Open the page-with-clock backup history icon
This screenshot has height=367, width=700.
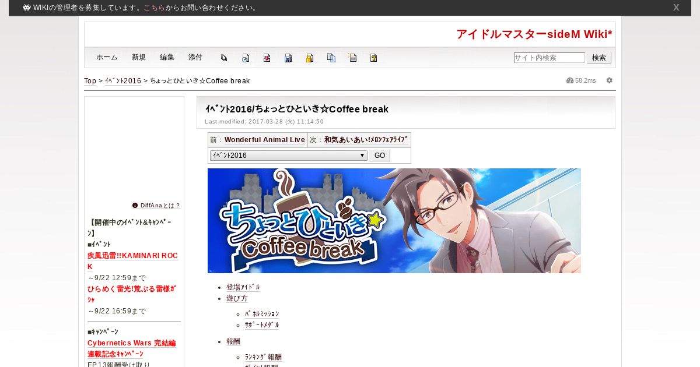(246, 58)
